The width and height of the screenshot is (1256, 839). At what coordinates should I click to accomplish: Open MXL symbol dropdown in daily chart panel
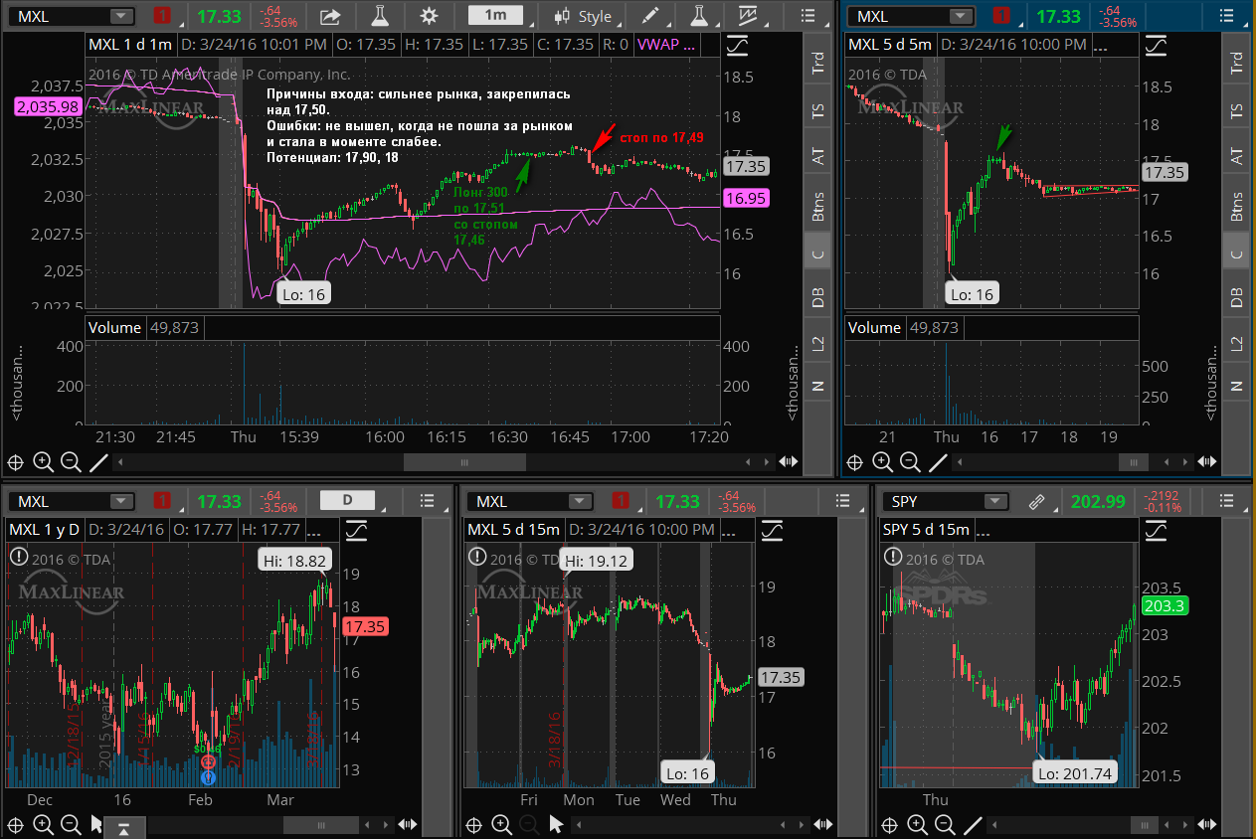pos(121,501)
